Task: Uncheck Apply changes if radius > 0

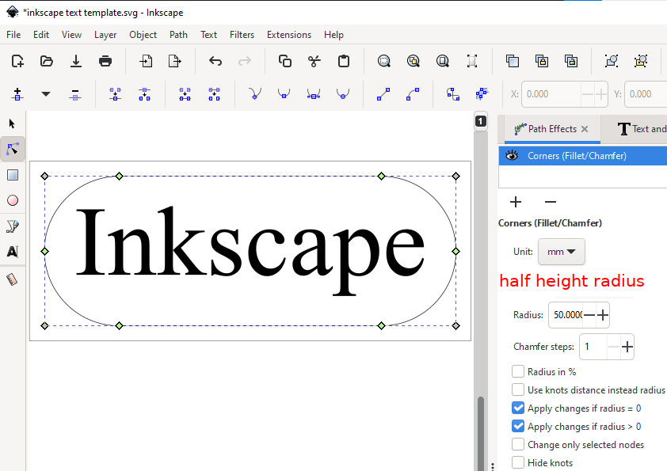Action: click(518, 427)
